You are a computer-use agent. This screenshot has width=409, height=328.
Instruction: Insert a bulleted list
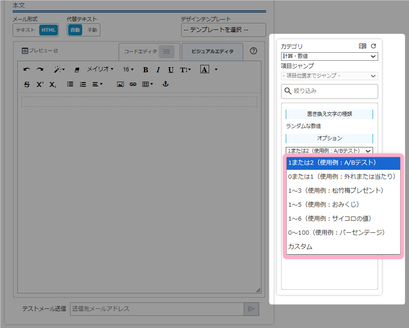click(x=70, y=84)
